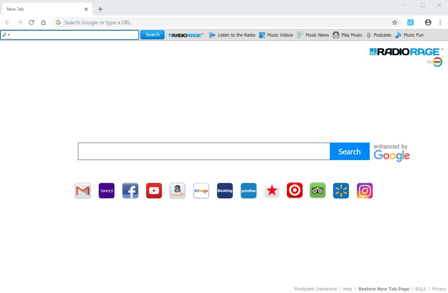Focus the toolbar search input
Image resolution: width=448 pixels, height=293 pixels.
click(69, 35)
